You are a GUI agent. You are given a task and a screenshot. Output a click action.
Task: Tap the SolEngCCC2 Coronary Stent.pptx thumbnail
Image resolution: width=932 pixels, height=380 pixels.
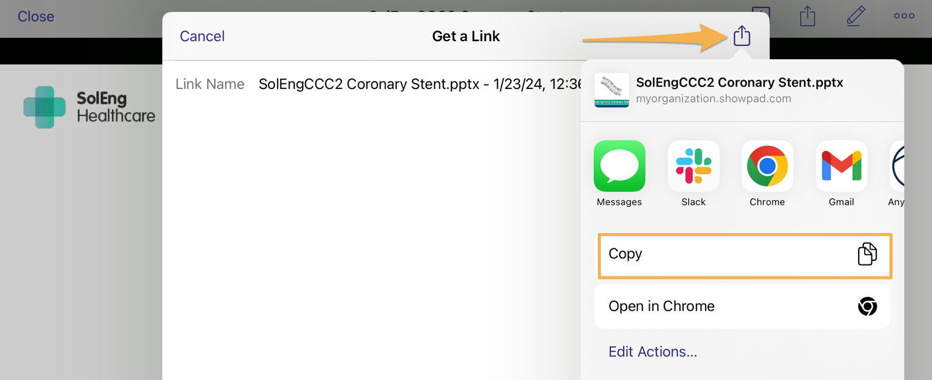pos(611,90)
